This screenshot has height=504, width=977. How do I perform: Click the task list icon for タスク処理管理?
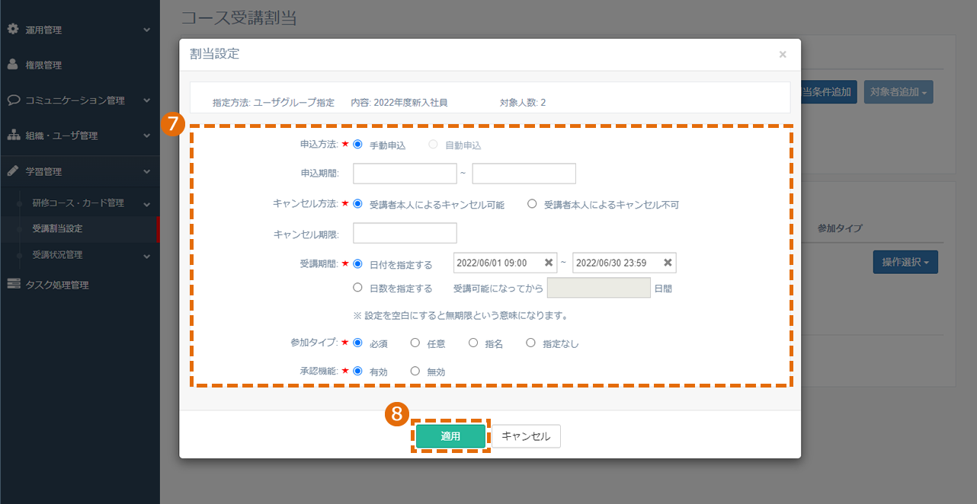pos(13,285)
